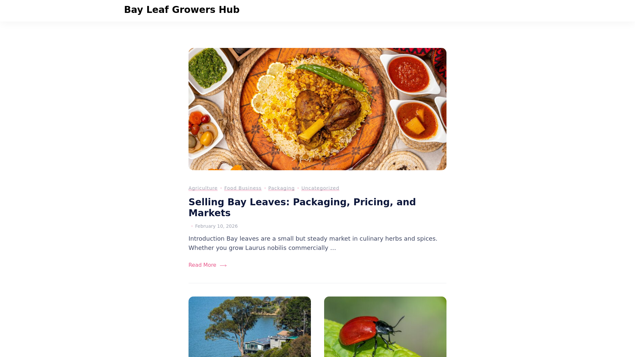Open the coastal tree post thumbnail
Screen dimensions: 635x357
click(250, 327)
